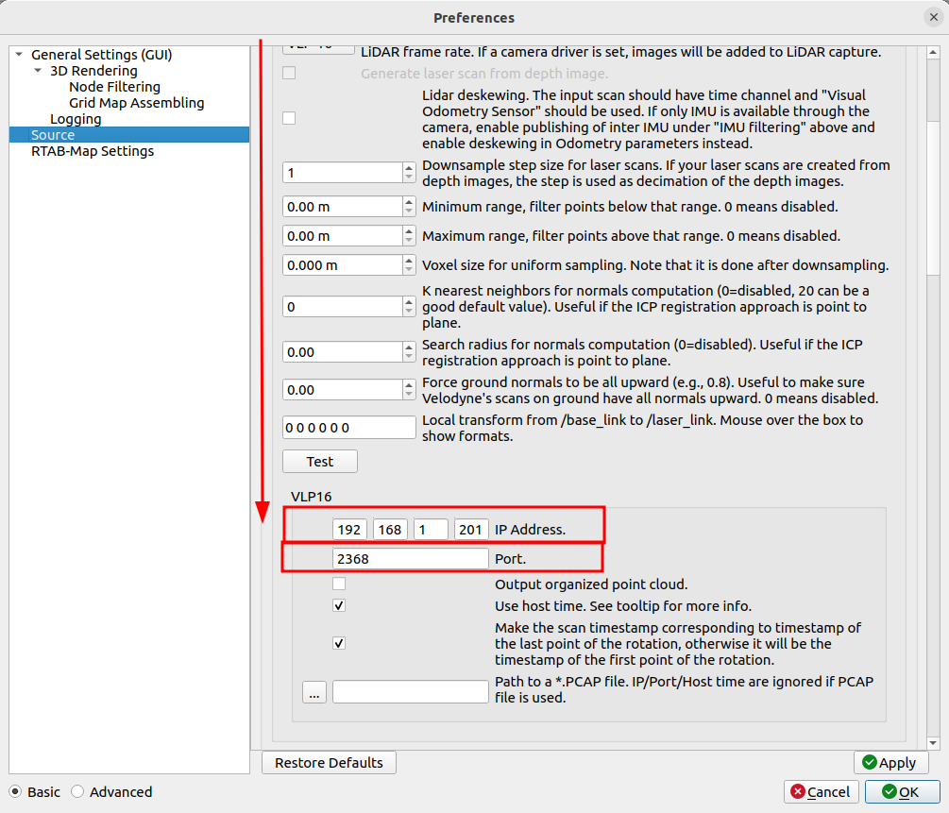The image size is (949, 813).
Task: Collapse the 3D Rendering tree branch
Action: click(38, 72)
